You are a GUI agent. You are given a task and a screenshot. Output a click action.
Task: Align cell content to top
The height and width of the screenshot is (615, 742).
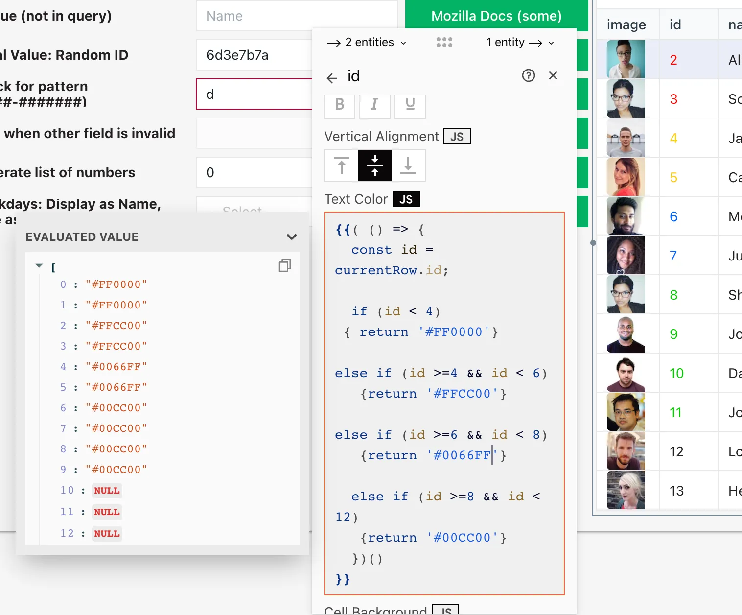click(341, 166)
